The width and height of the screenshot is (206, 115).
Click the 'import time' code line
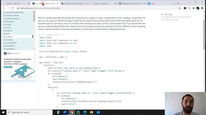[x=45, y=46]
